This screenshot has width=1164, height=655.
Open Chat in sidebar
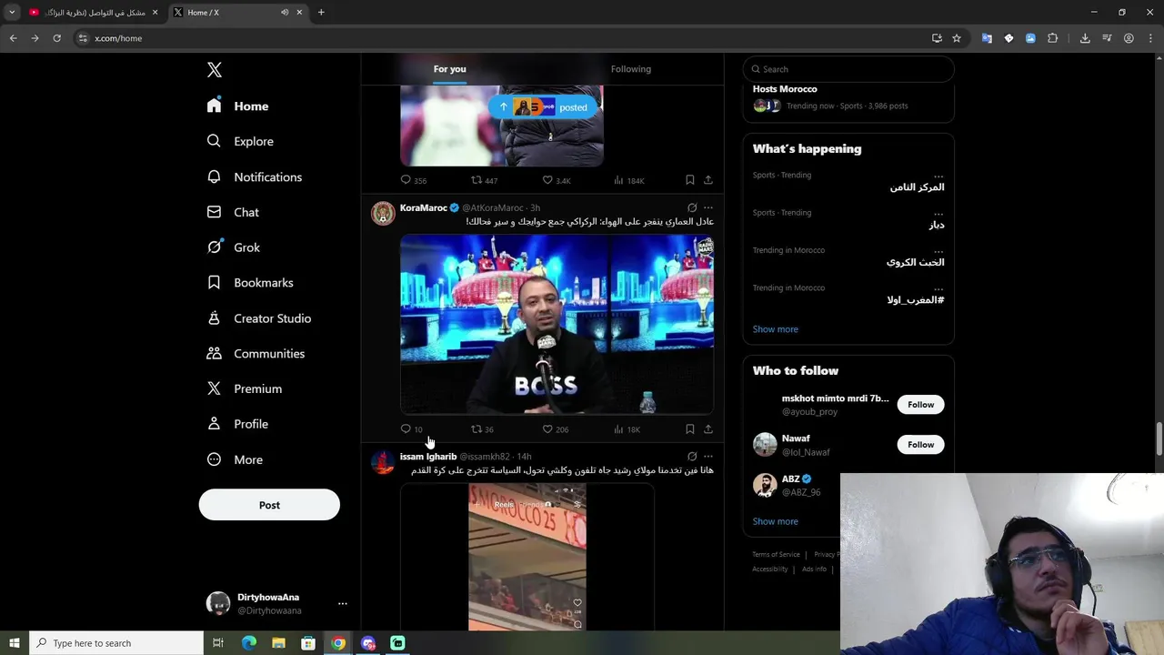[x=233, y=212]
